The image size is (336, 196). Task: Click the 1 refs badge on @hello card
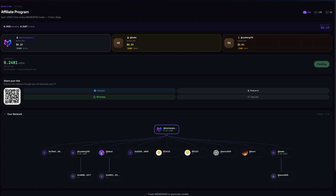pos(130,48)
